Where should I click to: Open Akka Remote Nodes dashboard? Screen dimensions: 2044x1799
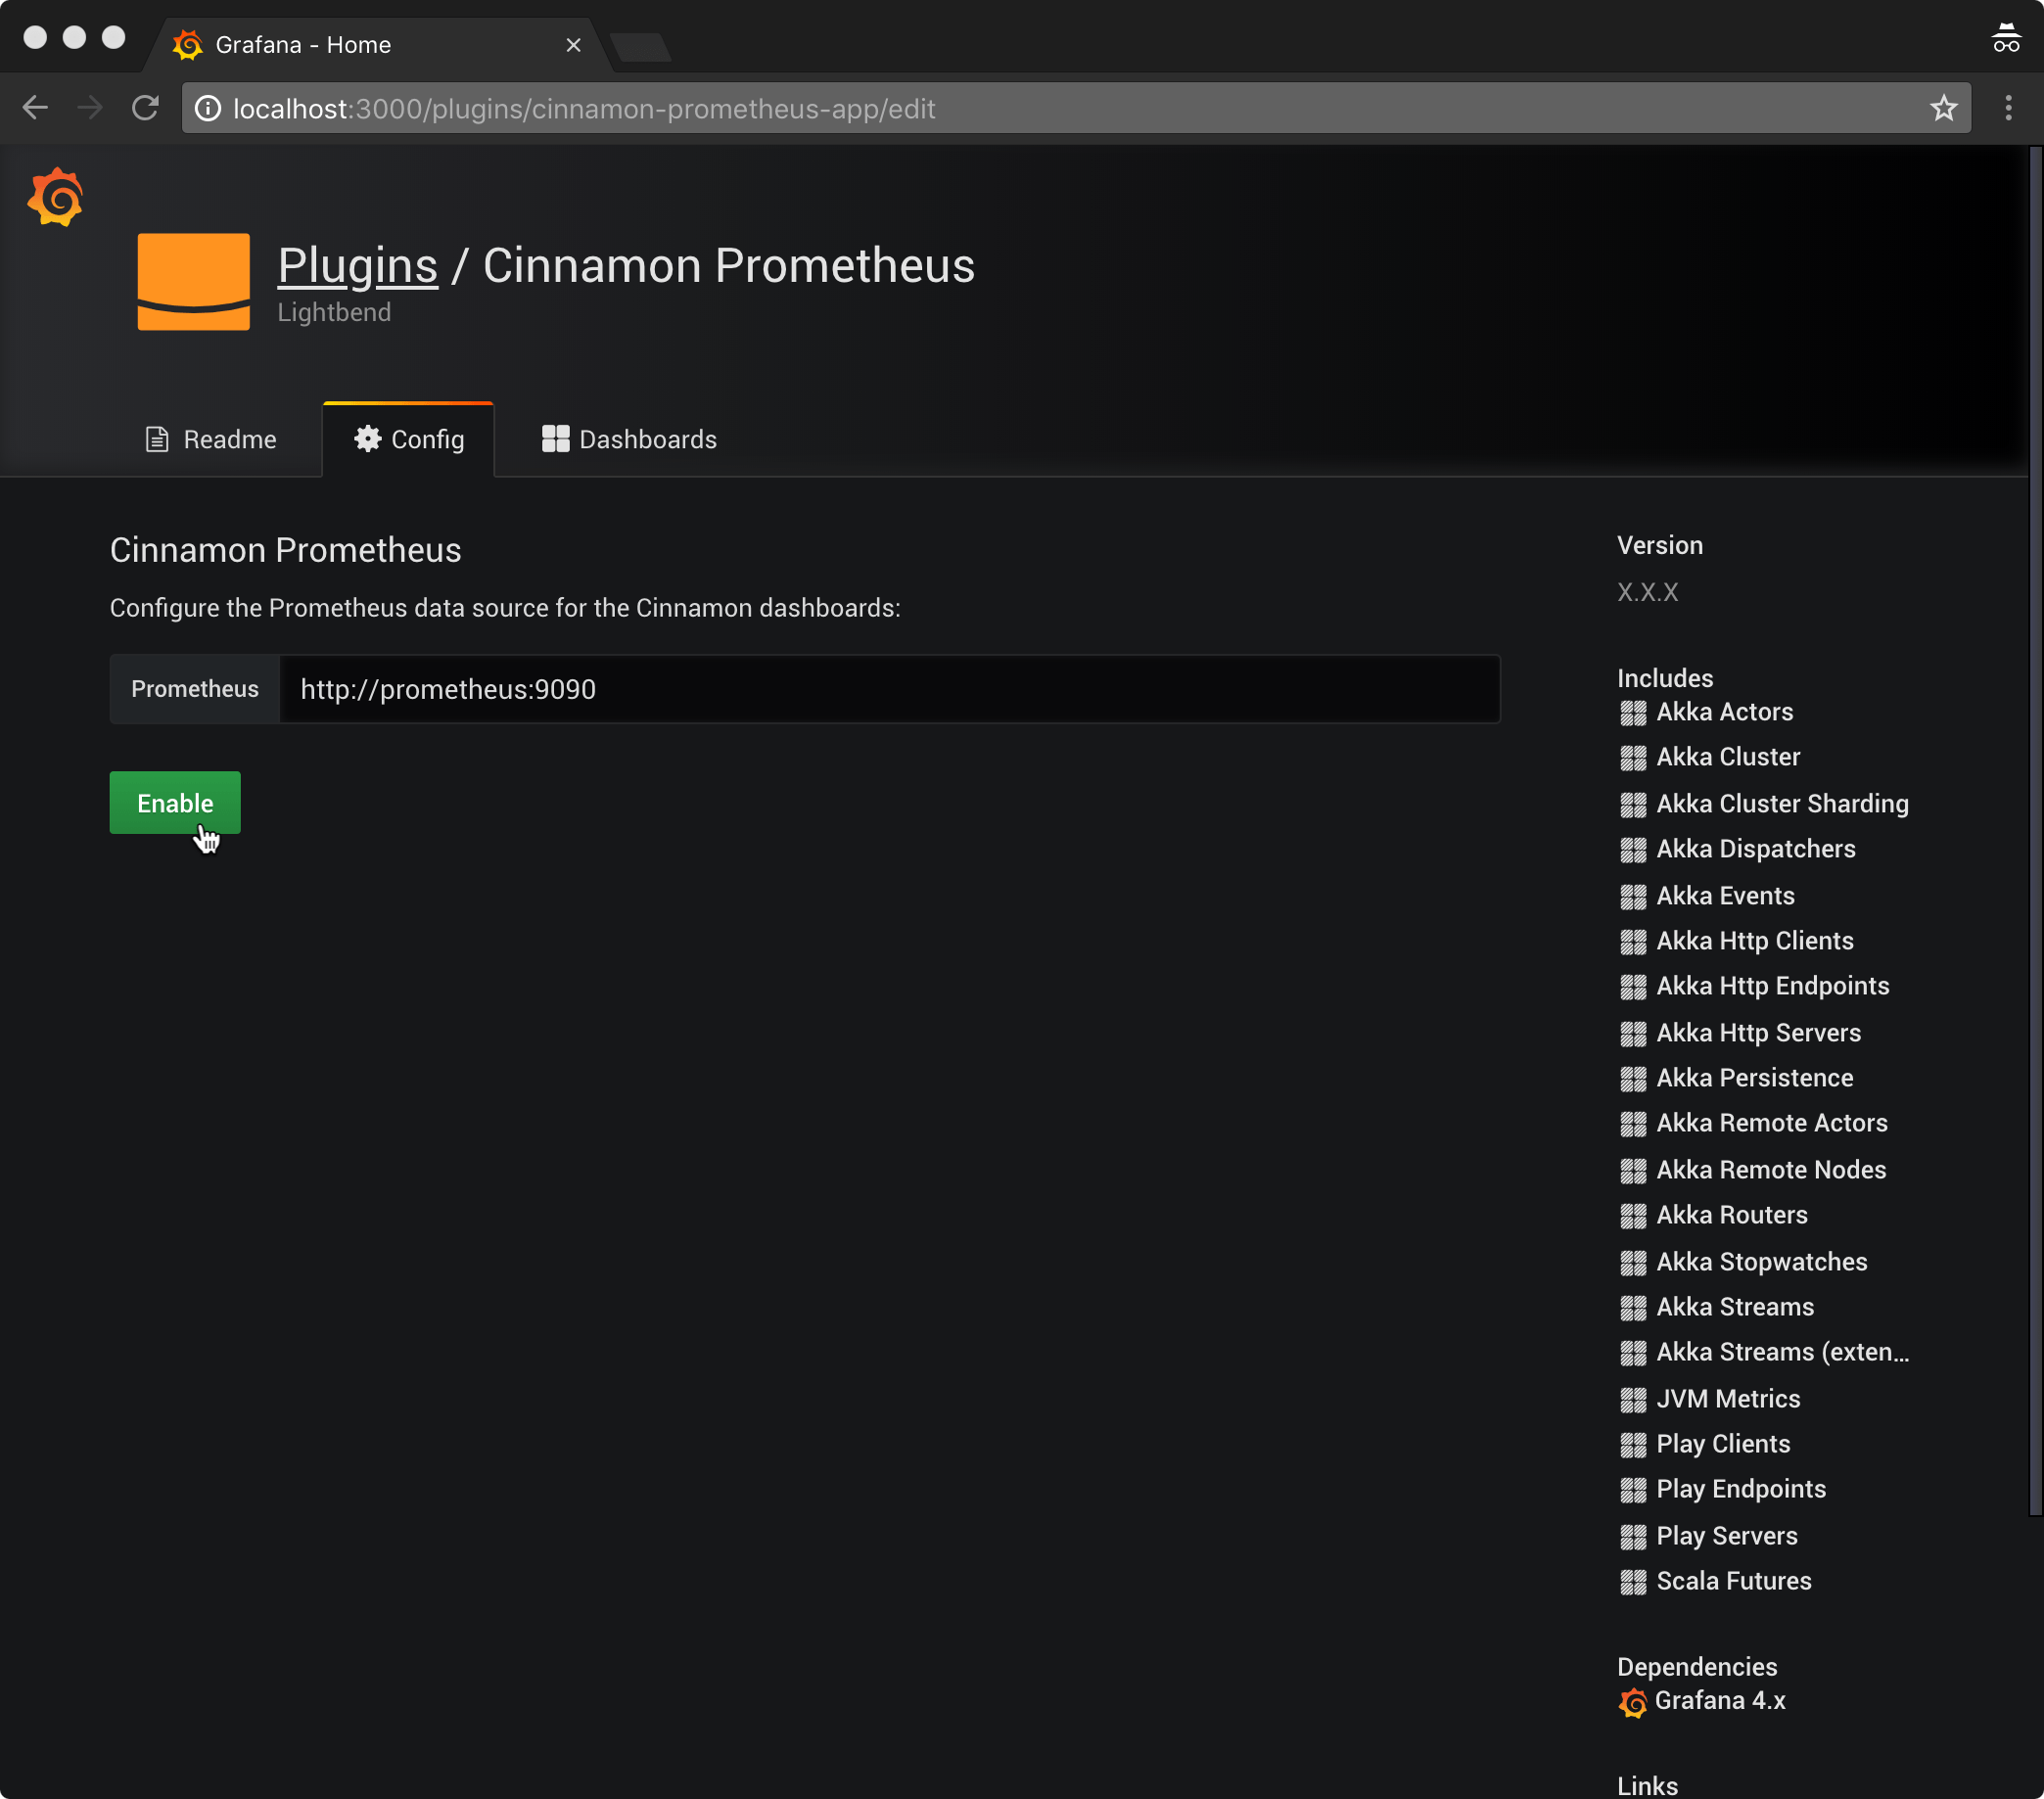tap(1770, 1169)
